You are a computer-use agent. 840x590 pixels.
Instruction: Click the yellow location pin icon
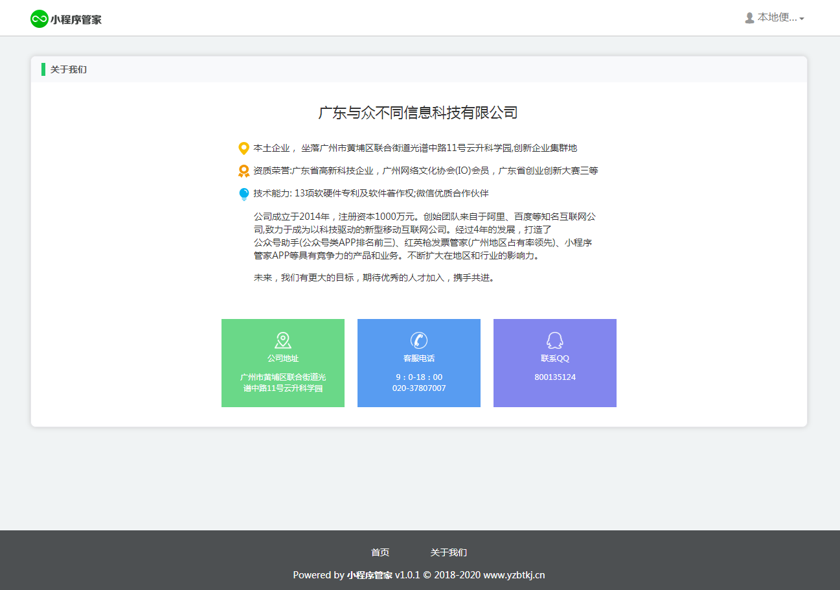coord(244,148)
